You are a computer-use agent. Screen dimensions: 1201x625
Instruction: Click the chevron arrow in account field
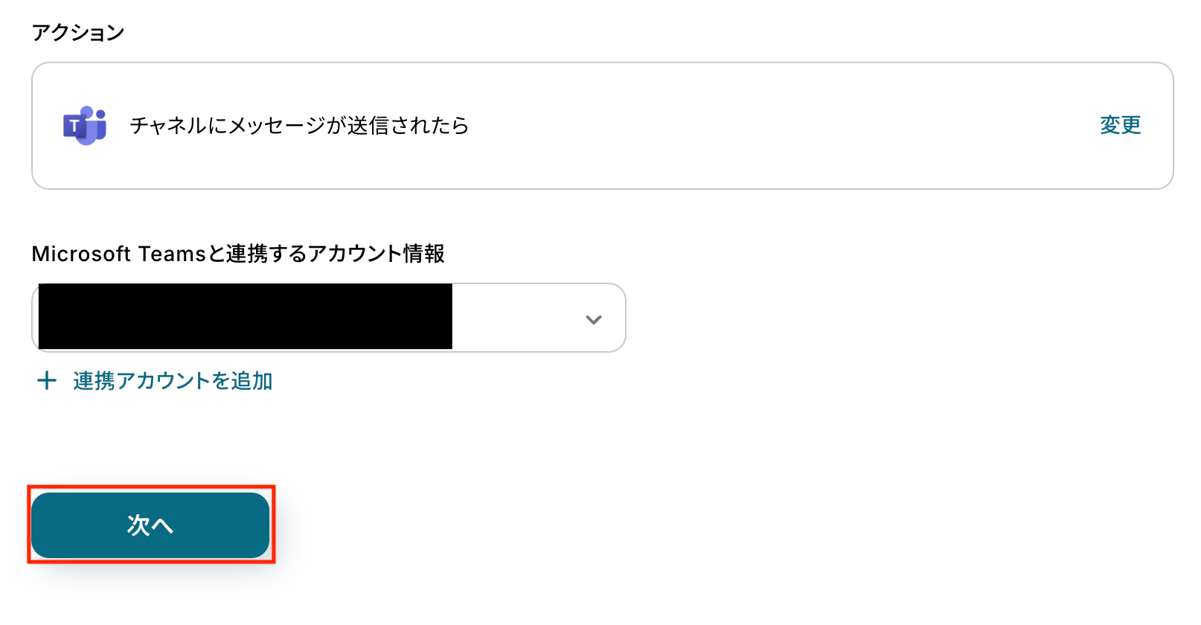click(593, 319)
